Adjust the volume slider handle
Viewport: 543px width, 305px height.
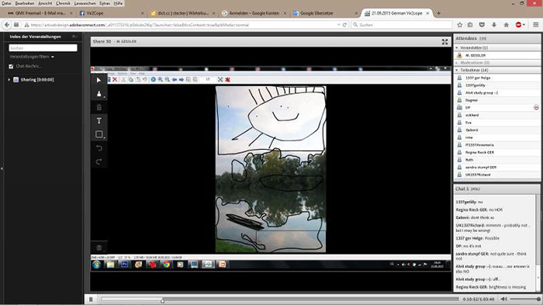(x=538, y=299)
